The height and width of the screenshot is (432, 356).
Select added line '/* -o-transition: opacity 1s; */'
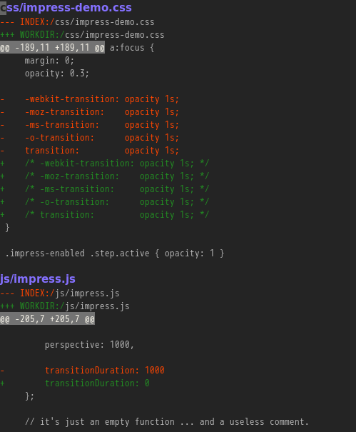tap(105, 202)
